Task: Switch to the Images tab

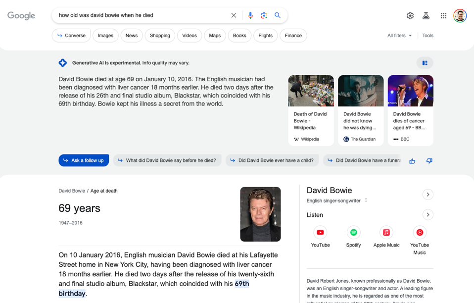Action: (x=105, y=36)
